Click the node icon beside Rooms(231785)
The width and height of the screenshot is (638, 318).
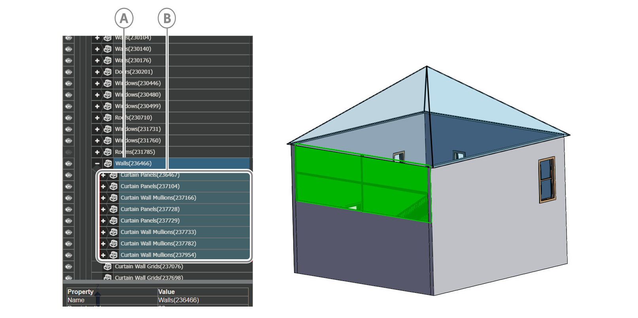click(x=108, y=152)
